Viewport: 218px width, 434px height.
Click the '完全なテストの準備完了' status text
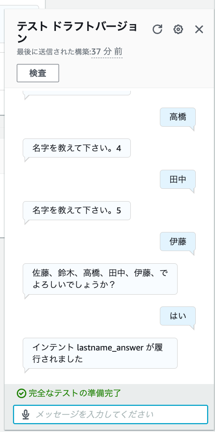click(x=75, y=393)
